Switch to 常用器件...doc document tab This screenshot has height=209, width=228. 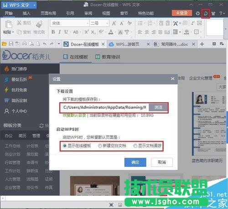point(174,44)
